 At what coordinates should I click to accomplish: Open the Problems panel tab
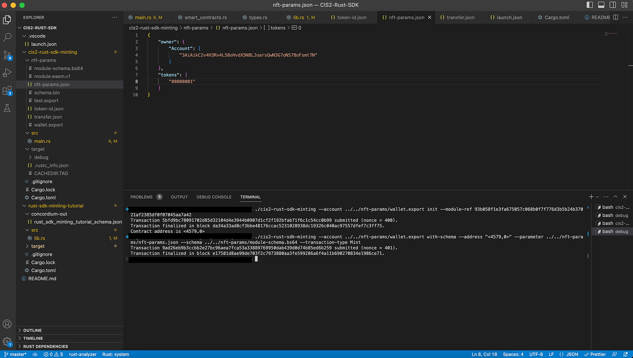click(x=146, y=197)
